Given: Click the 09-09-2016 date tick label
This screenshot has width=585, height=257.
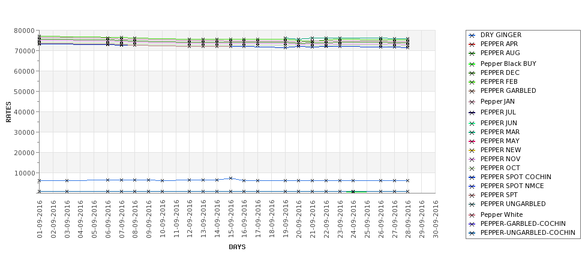Looking at the screenshot, I should (x=148, y=219).
